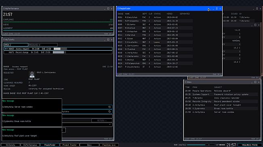Image resolution: width=263 pixels, height=147 pixels.
Task: Open the Inbox message 'Server room window'
Action: click(221, 112)
